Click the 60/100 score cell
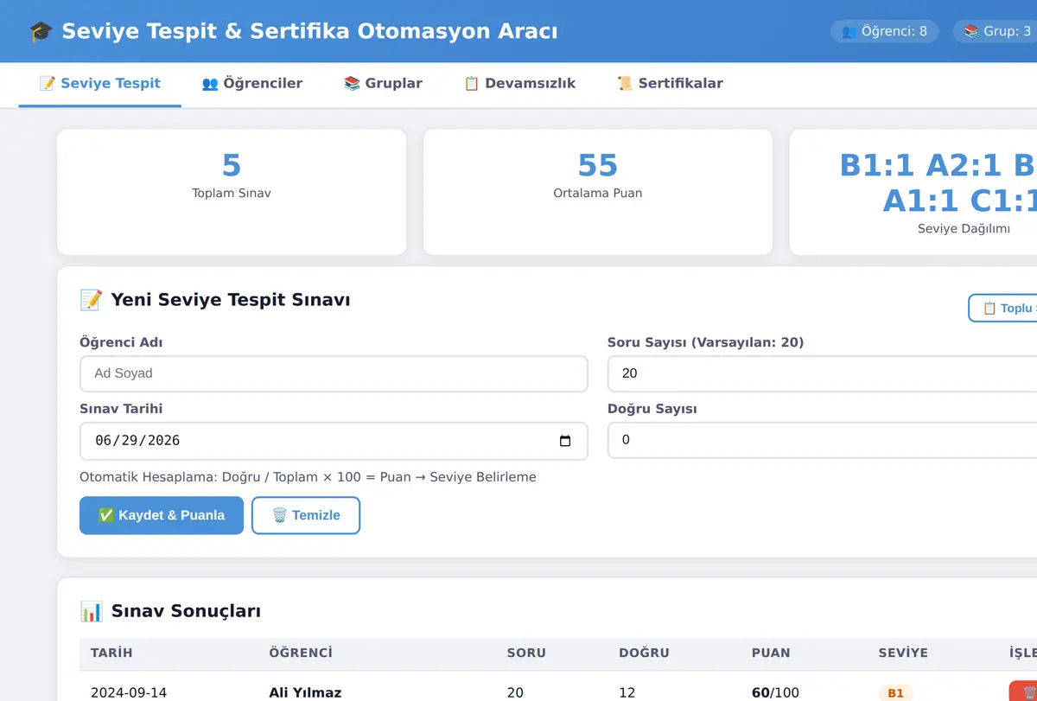This screenshot has width=1037, height=701. 775,692
